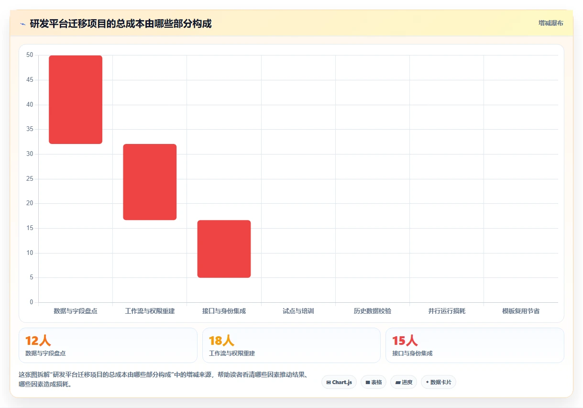583x408 pixels.
Task: Click the red 接口与身份集成 waterfall bar
Action: (224, 249)
